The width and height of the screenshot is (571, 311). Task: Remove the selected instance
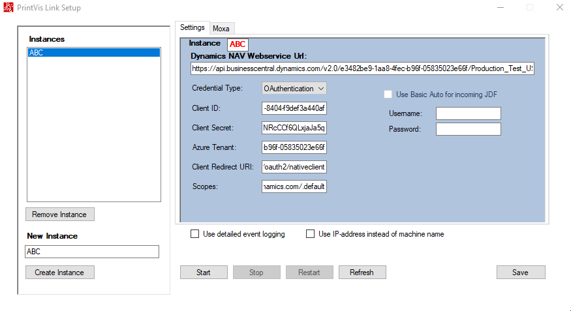tap(60, 215)
